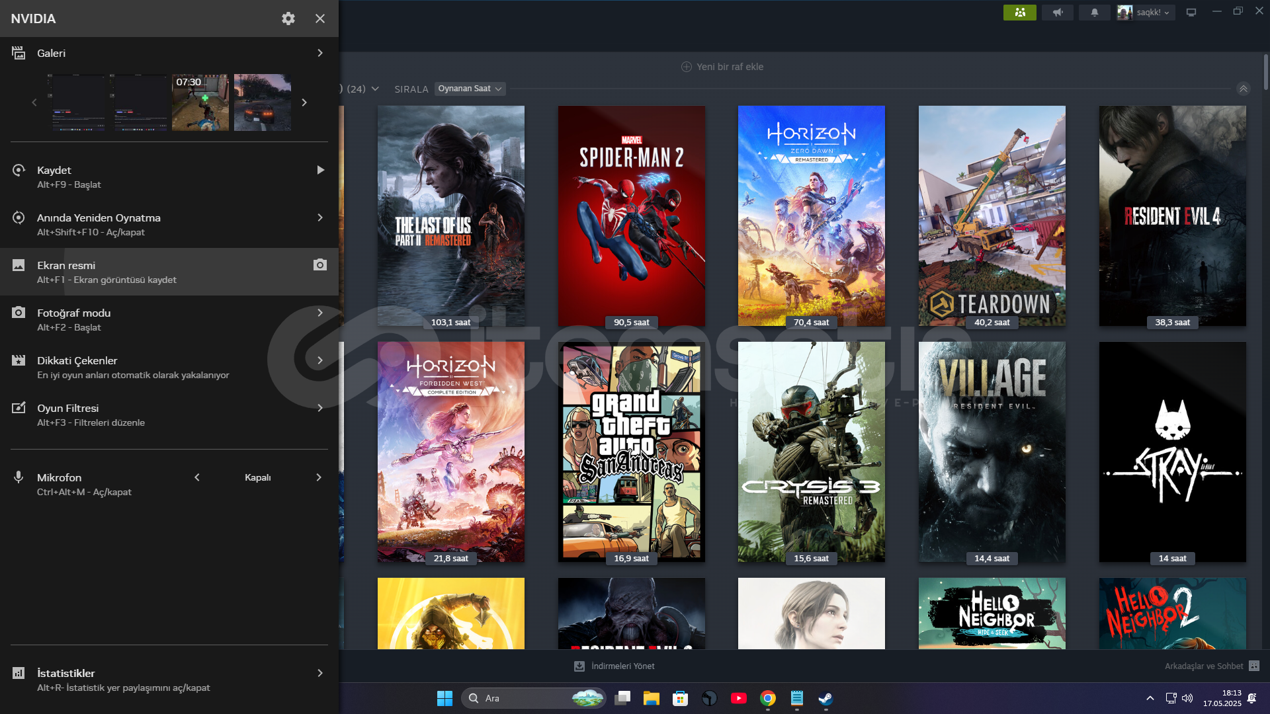Open Crysis 3 Remastered cover
This screenshot has height=714, width=1270.
click(812, 452)
